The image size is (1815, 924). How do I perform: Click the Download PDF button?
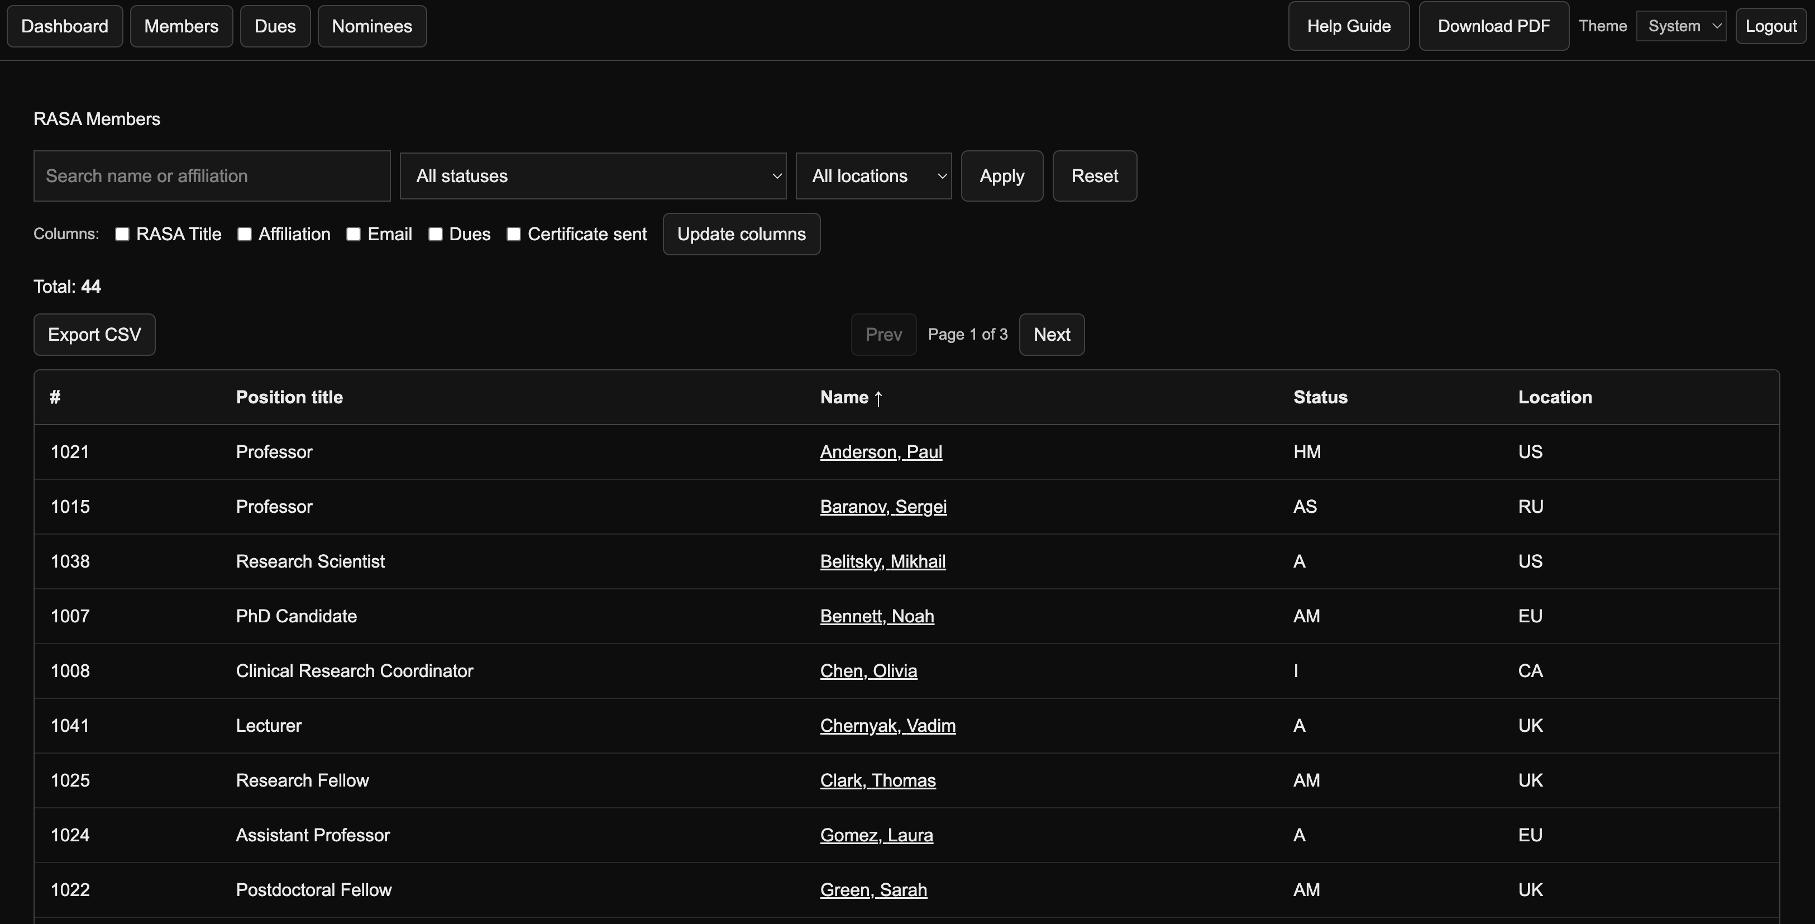(1493, 26)
